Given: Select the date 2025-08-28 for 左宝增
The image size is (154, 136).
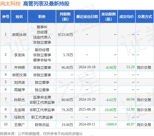Looking at the screenshot, I should tap(87, 110).
